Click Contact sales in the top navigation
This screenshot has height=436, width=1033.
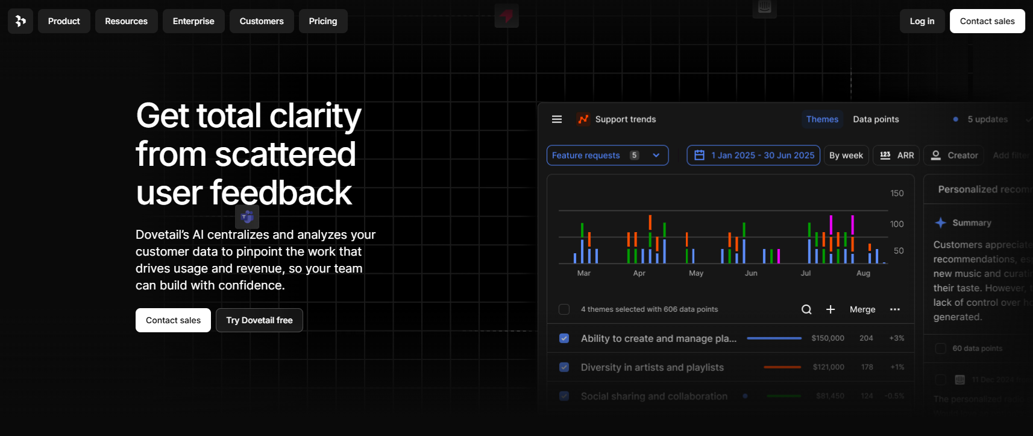987,21
